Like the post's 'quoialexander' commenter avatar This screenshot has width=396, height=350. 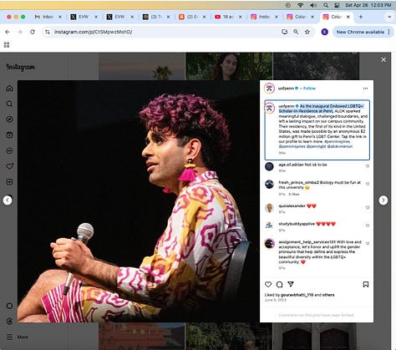[269, 208]
